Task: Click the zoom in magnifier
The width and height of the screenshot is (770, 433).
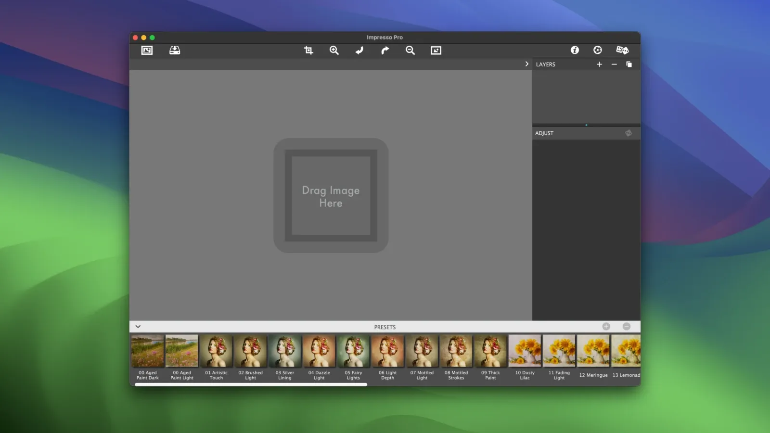Action: point(334,51)
